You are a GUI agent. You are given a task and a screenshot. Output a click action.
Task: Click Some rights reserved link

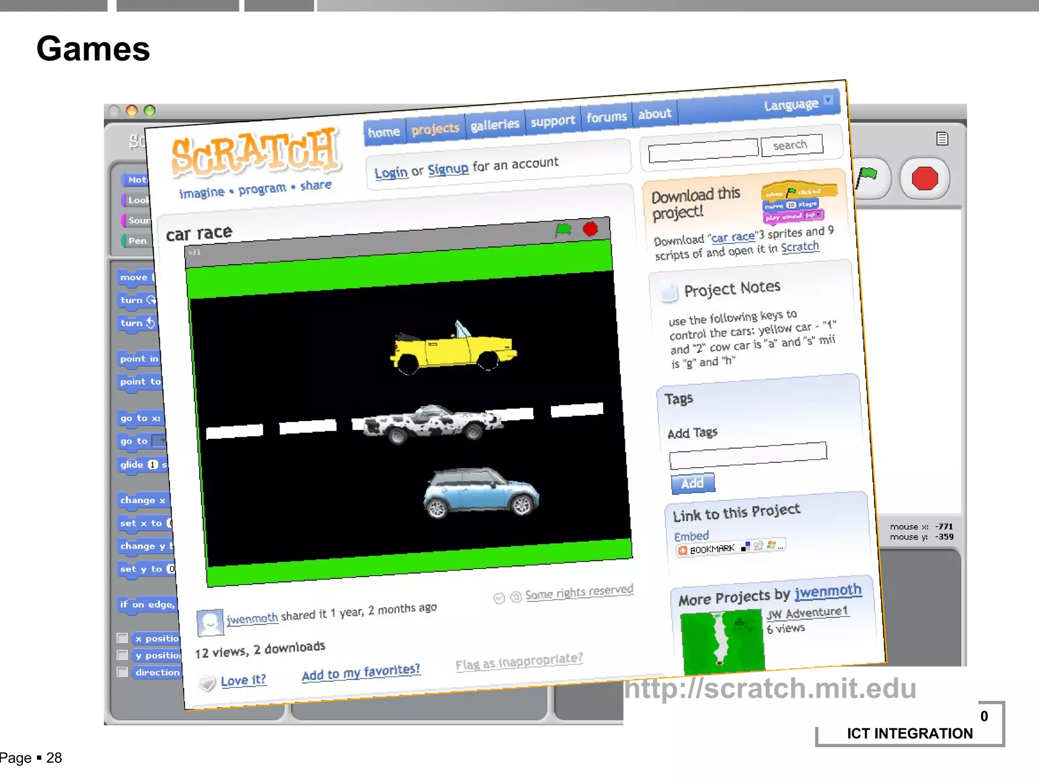point(579,592)
